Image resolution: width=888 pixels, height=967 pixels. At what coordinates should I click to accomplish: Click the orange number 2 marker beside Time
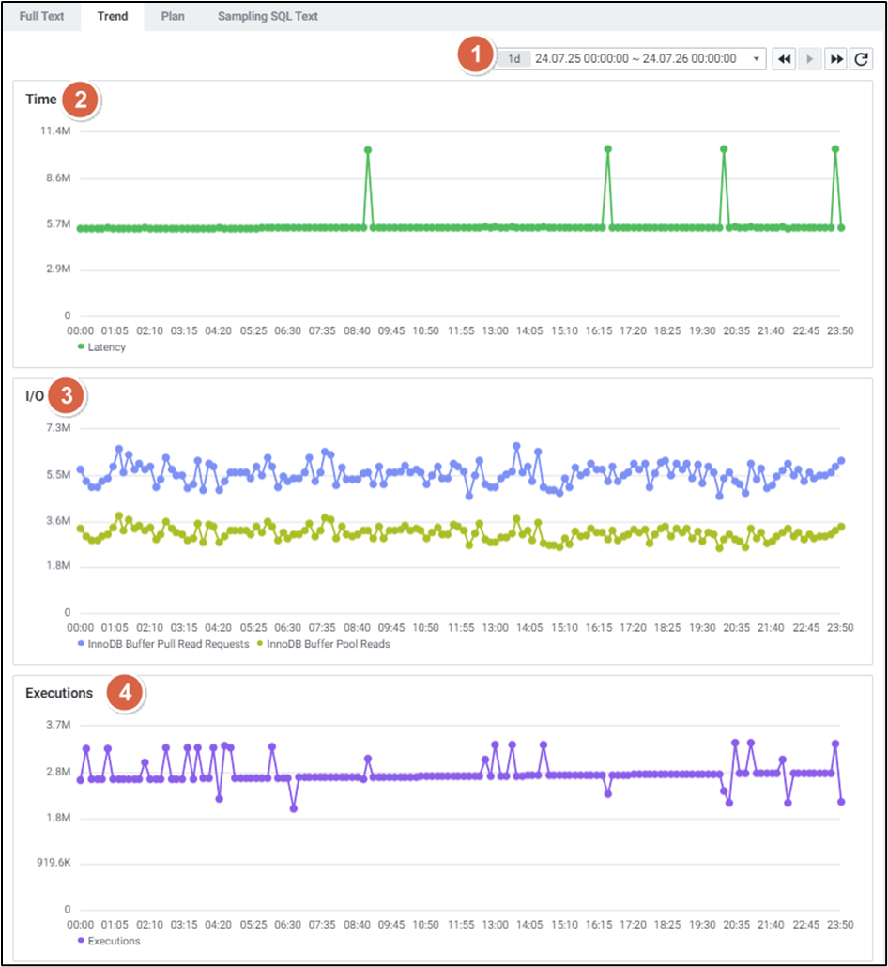pos(82,100)
